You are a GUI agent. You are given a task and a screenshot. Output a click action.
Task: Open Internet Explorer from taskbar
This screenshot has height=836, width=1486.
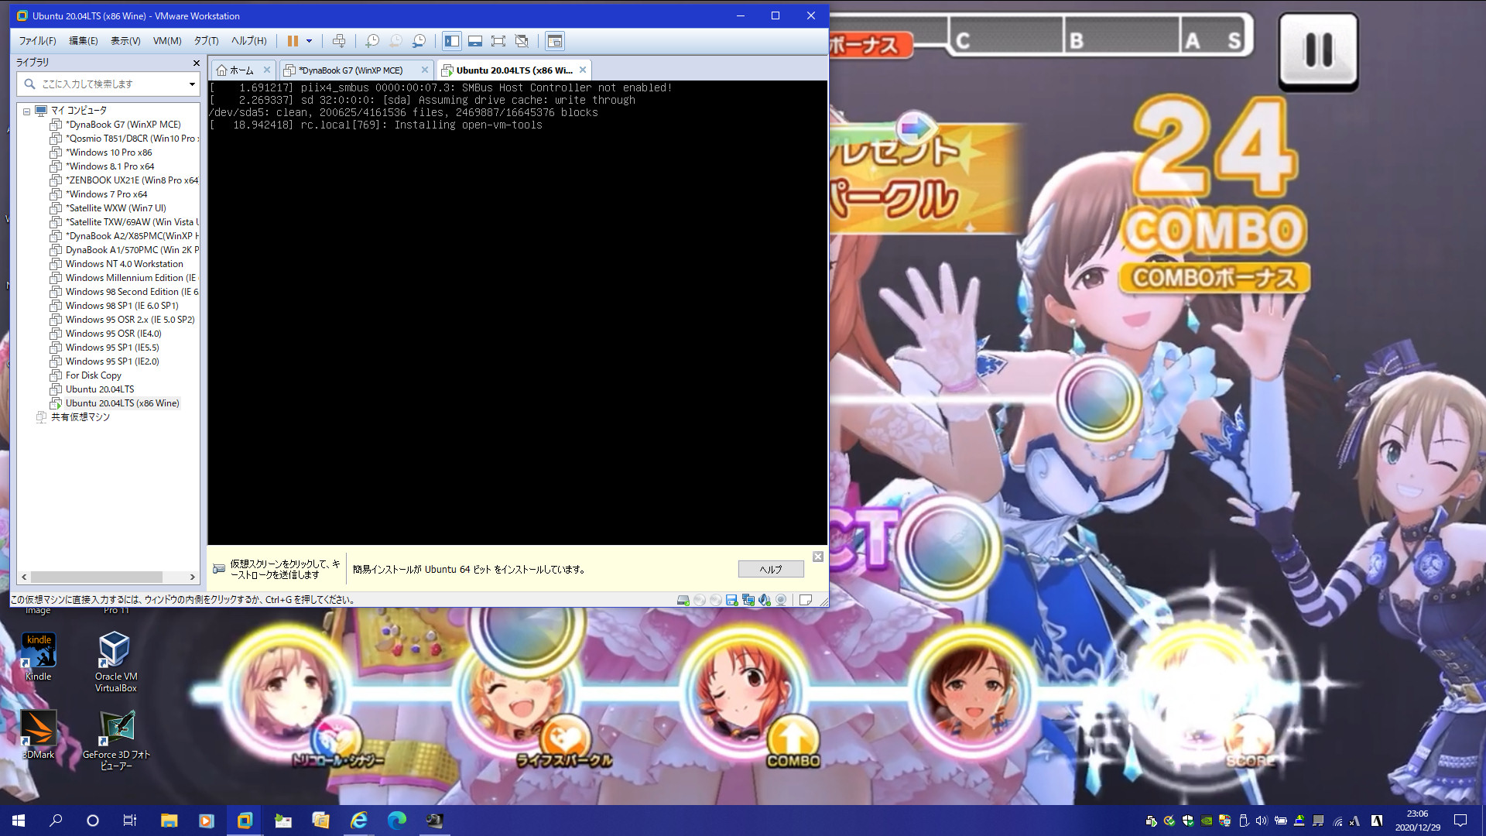[x=358, y=821]
